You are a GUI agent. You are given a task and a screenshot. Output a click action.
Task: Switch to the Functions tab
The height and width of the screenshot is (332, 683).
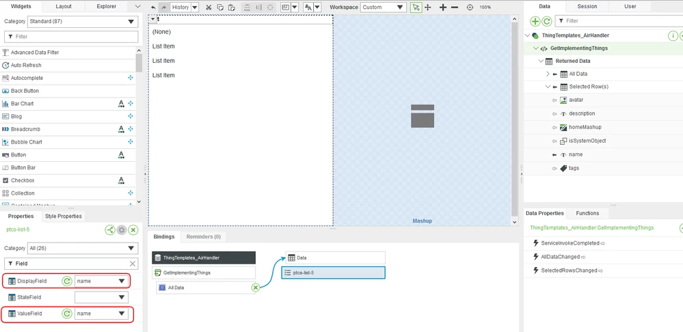click(x=587, y=213)
